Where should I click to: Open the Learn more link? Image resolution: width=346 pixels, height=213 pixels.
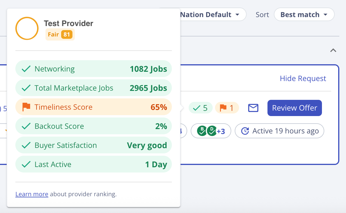tap(32, 194)
